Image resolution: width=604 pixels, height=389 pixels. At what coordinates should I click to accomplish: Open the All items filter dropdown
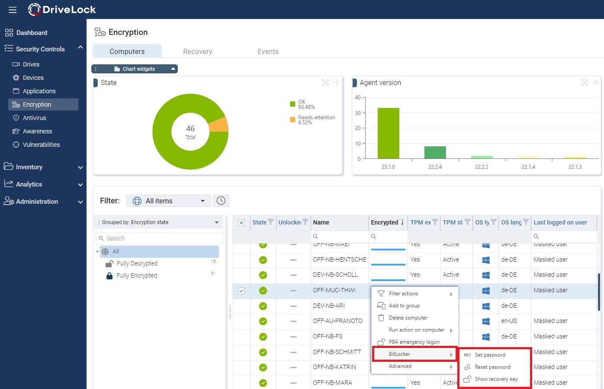(x=169, y=201)
